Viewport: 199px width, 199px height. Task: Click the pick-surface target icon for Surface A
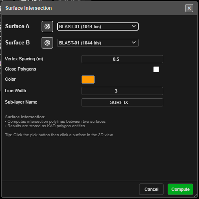pyautogui.click(x=47, y=27)
